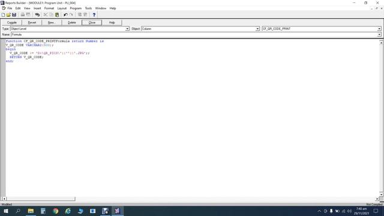
Task: Click the toolbar icon left of Help
Action: point(85,14)
